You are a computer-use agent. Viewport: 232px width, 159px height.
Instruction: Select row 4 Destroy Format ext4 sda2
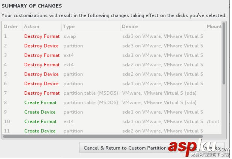point(42,65)
